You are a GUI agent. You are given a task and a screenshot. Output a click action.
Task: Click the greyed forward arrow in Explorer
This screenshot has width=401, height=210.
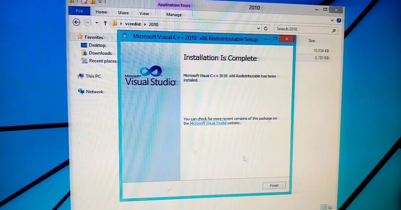pos(87,22)
